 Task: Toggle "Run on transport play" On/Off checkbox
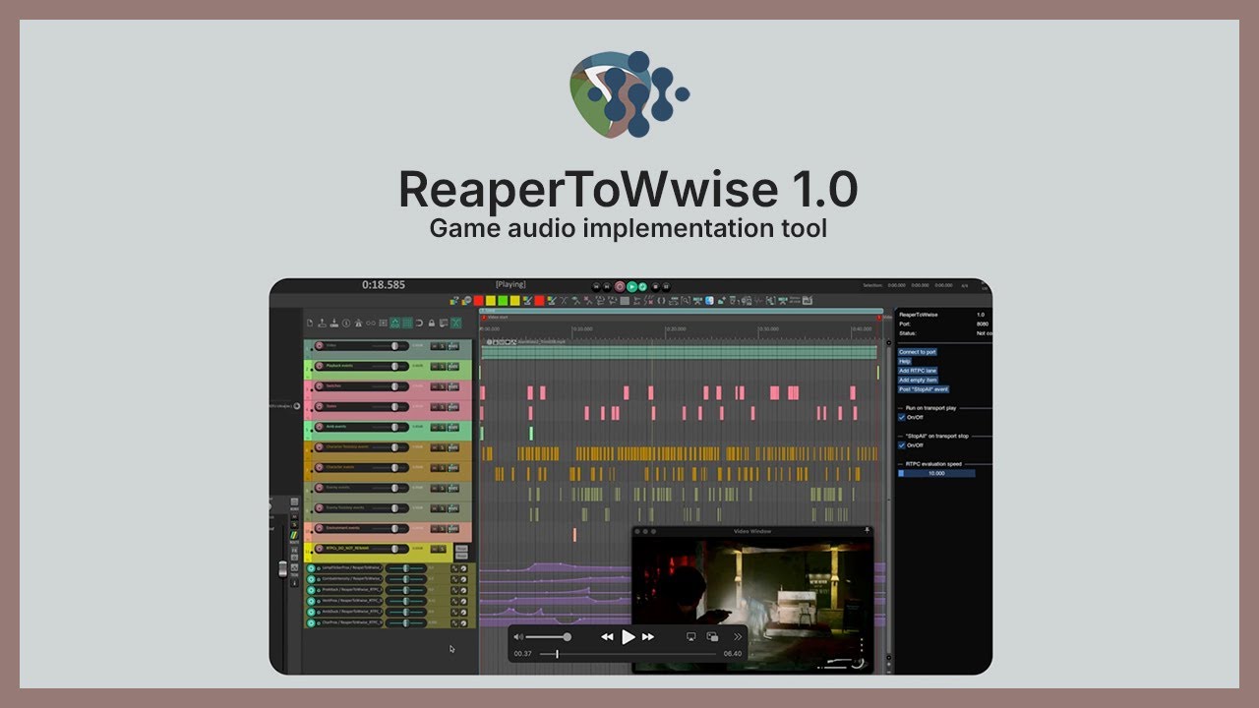(x=902, y=417)
